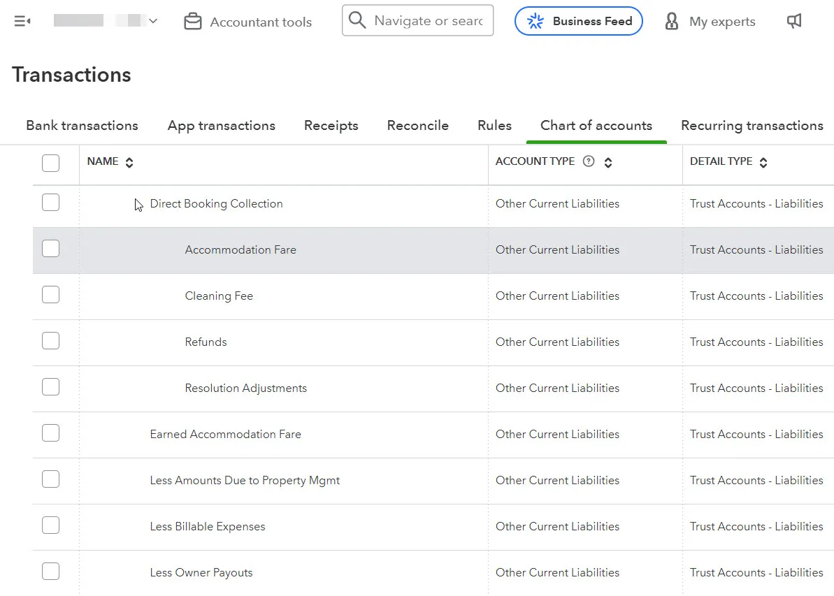834x596 pixels.
Task: Open My experts person icon
Action: [672, 22]
